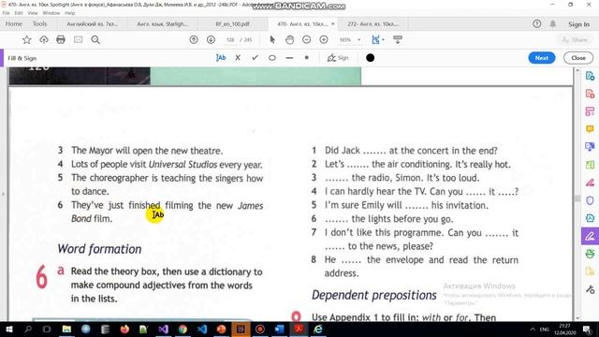This screenshot has height=337, width=599.
Task: Open Visual Studio Code from taskbar
Action: pyautogui.click(x=202, y=329)
